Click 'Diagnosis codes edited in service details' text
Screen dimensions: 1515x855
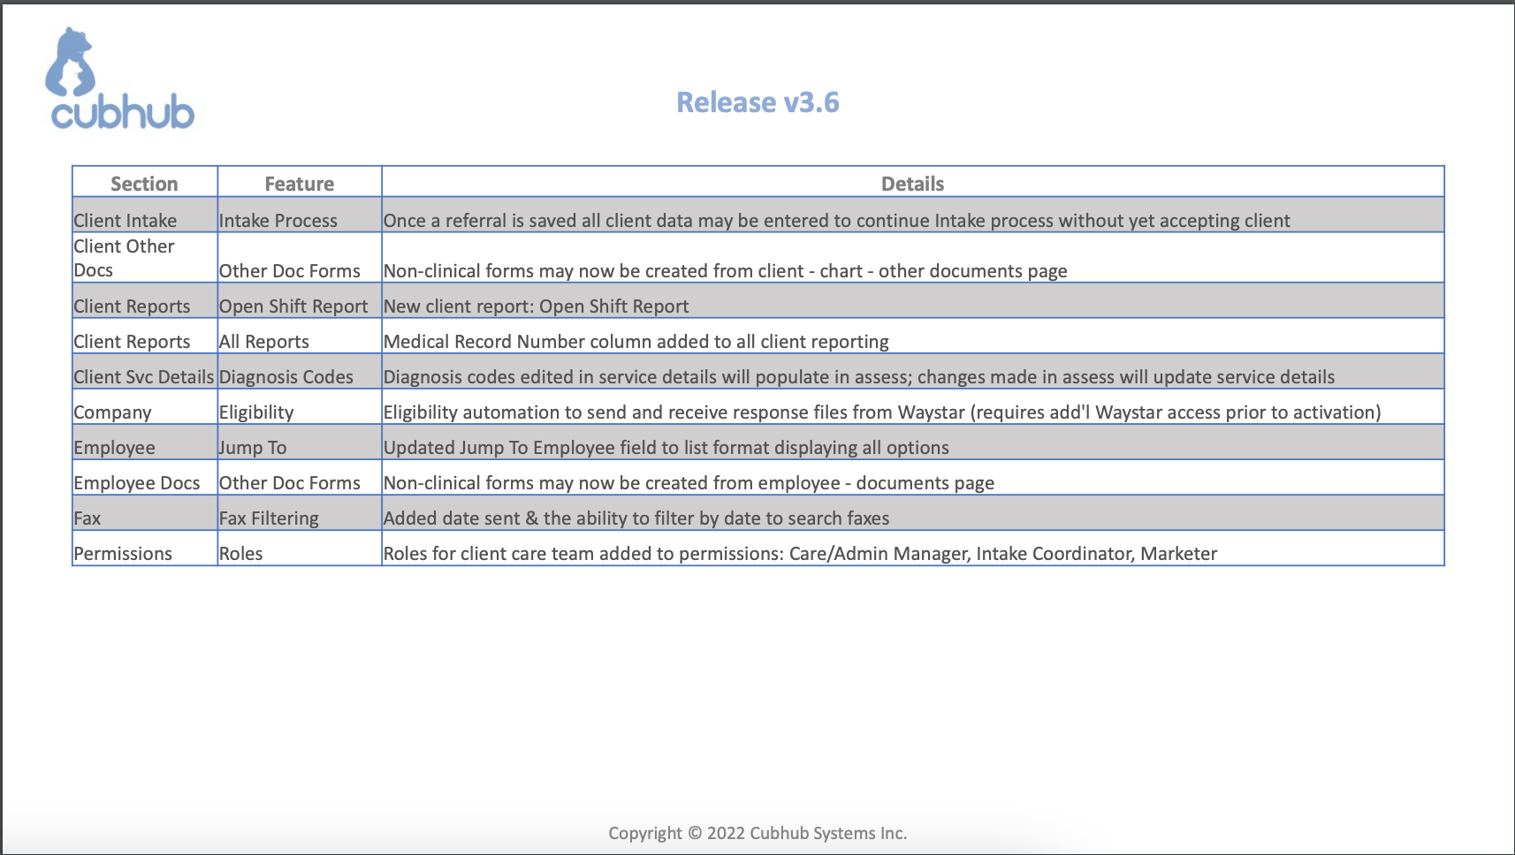(x=858, y=377)
